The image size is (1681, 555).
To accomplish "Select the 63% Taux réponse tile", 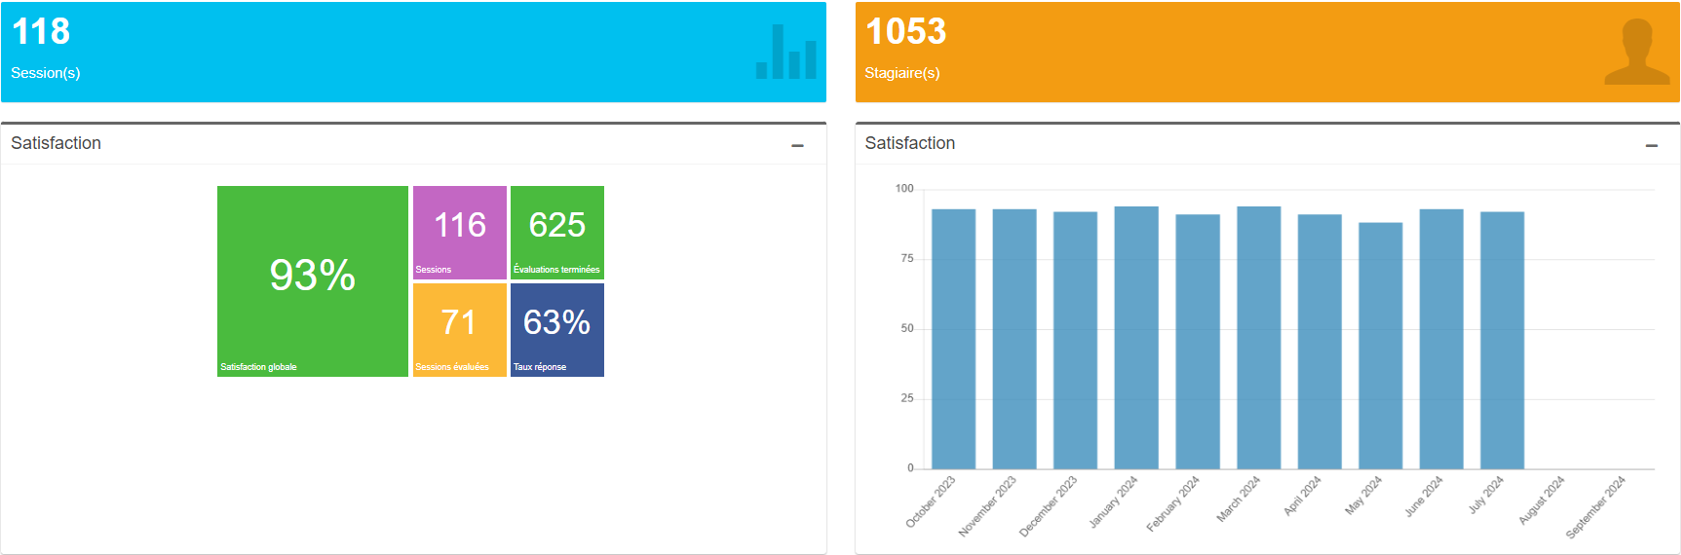I will pos(556,330).
